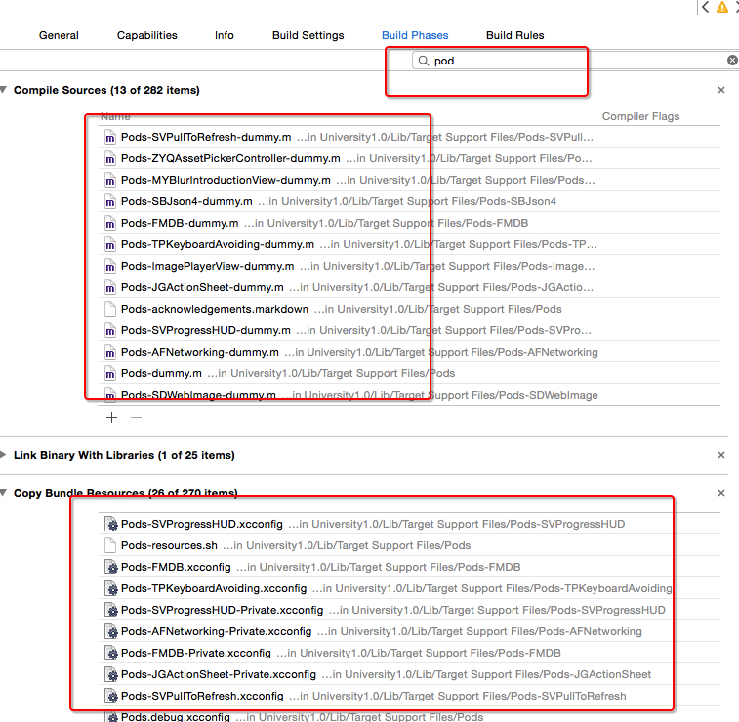Select Pods-TPKeyboardAvoiding.xcconfig gear file icon
The width and height of the screenshot is (739, 722).
(x=110, y=588)
